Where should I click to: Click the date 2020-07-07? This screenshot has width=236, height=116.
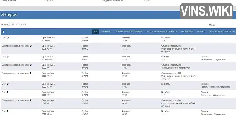[47, 68]
